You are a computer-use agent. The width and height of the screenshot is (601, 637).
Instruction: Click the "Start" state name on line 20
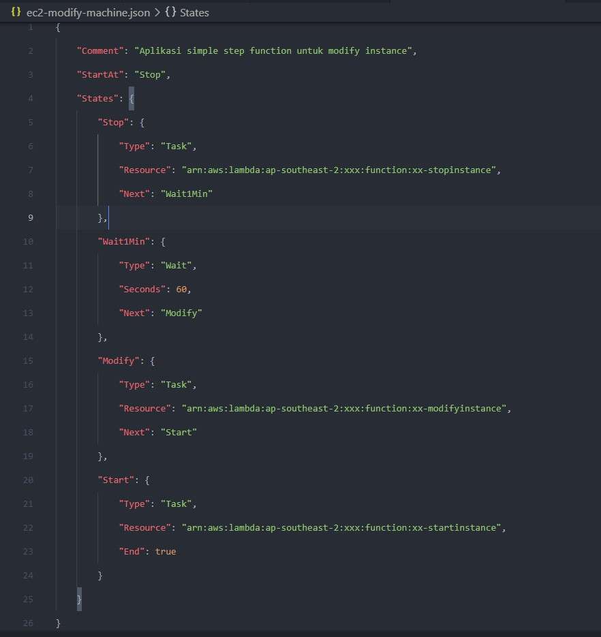[x=117, y=480]
